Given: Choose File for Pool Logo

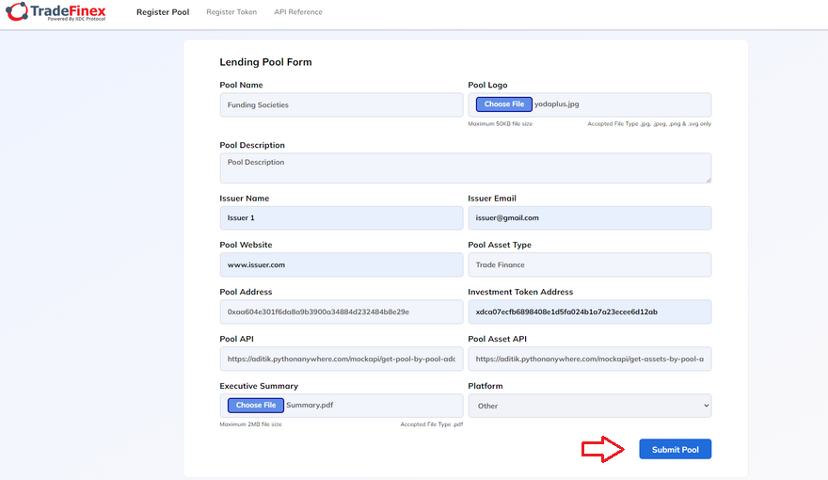Looking at the screenshot, I should pyautogui.click(x=504, y=104).
